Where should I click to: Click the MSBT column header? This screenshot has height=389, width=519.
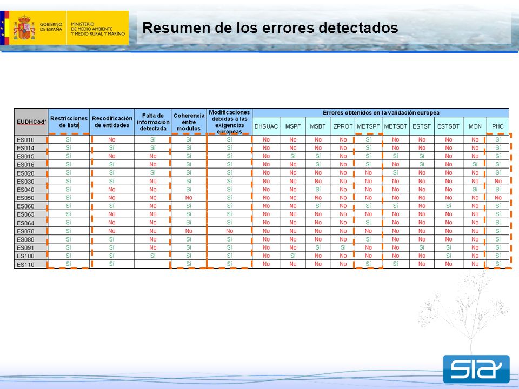click(x=318, y=126)
